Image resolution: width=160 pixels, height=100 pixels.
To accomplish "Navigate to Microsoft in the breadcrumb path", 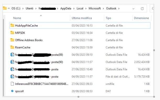I will [x=95, y=8].
